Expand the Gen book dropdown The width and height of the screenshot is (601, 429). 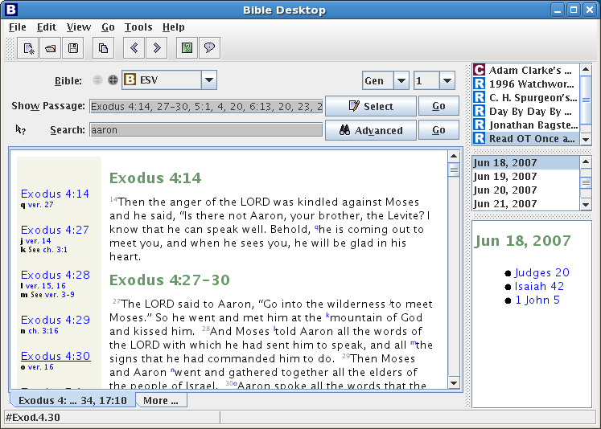tap(401, 80)
